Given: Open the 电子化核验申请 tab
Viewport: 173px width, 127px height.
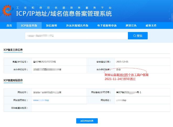Looking at the screenshot, I should (107, 25).
